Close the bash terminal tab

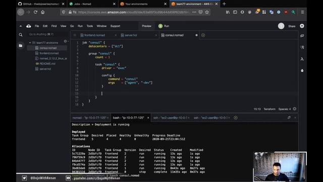148,118
